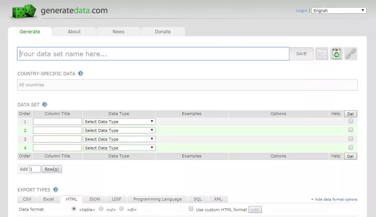
Task: Select the Excel export tab
Action: click(48, 199)
